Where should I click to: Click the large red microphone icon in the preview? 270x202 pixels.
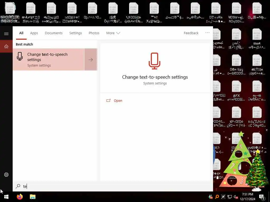[155, 61]
